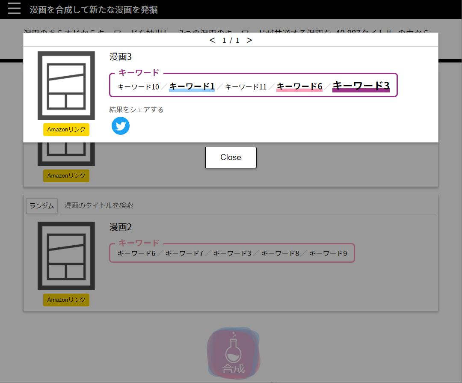Screen dimensions: 462x383
Task: Dismiss the dialog using the Close button
Action: [x=231, y=157]
